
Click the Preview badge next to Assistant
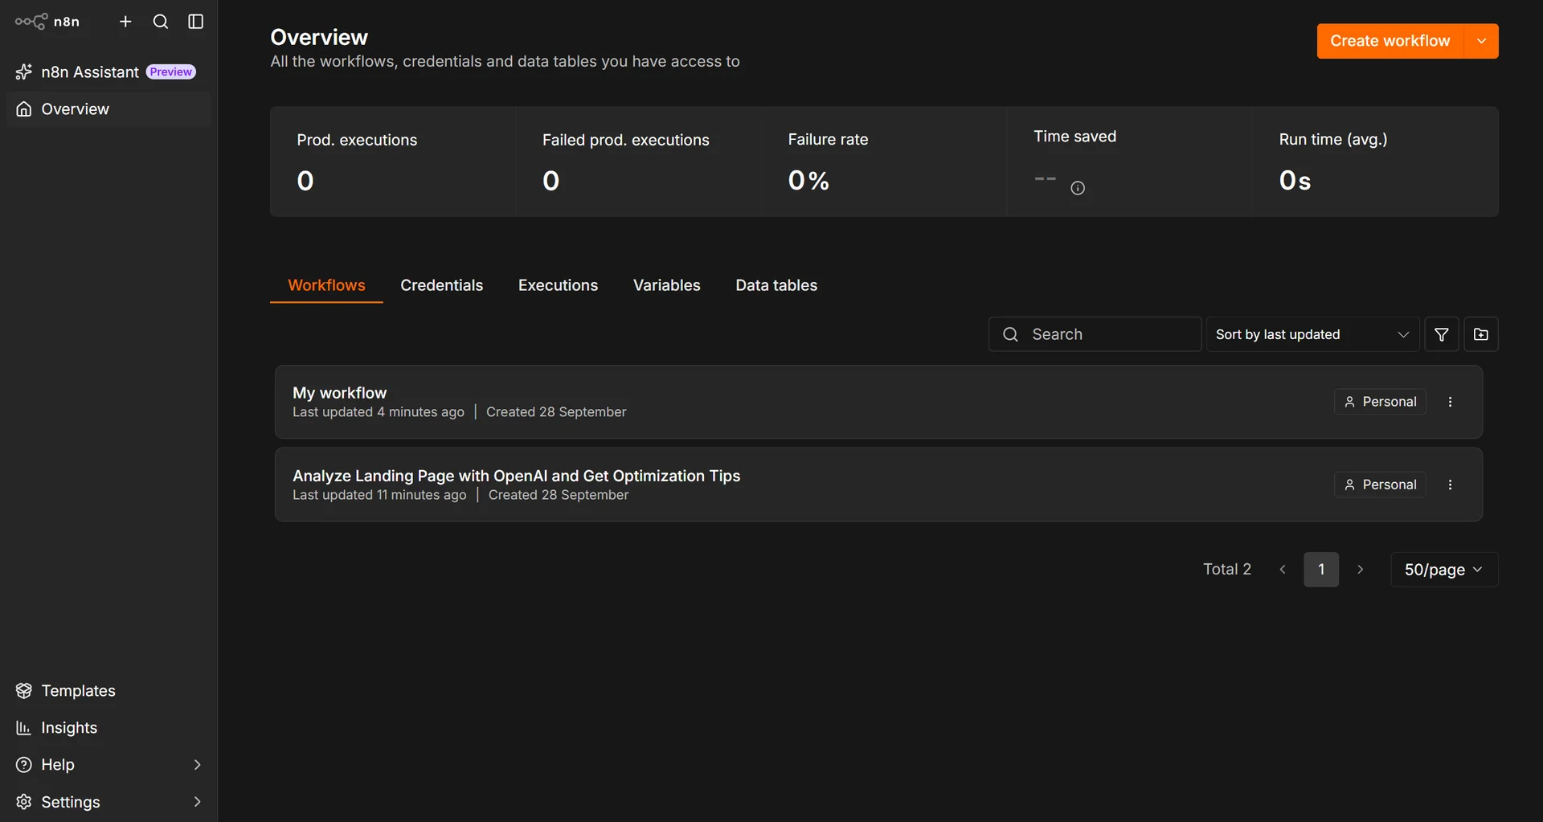[x=170, y=72]
